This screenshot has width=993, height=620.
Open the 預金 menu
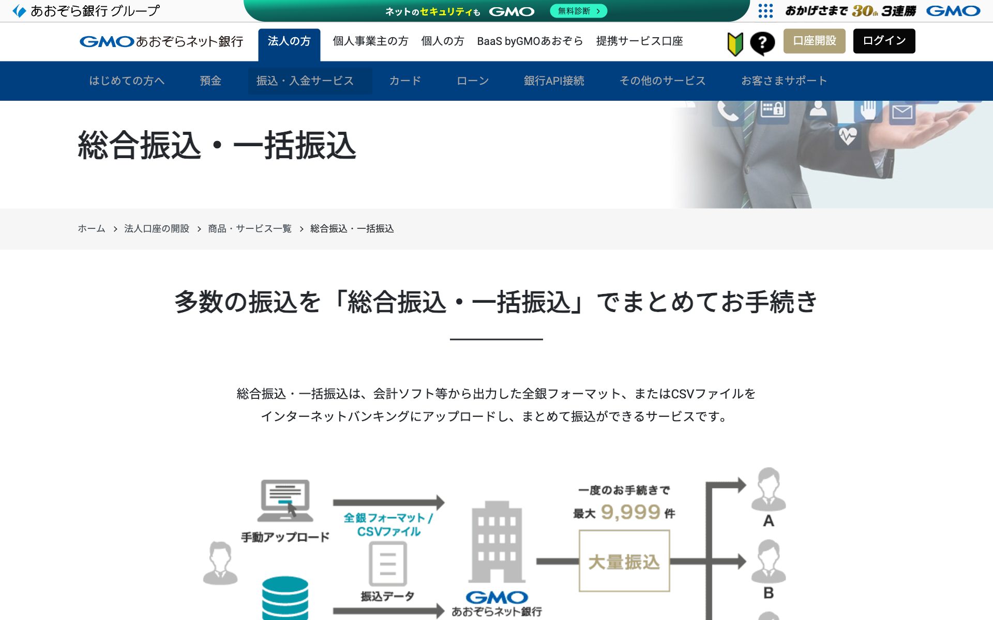[210, 81]
